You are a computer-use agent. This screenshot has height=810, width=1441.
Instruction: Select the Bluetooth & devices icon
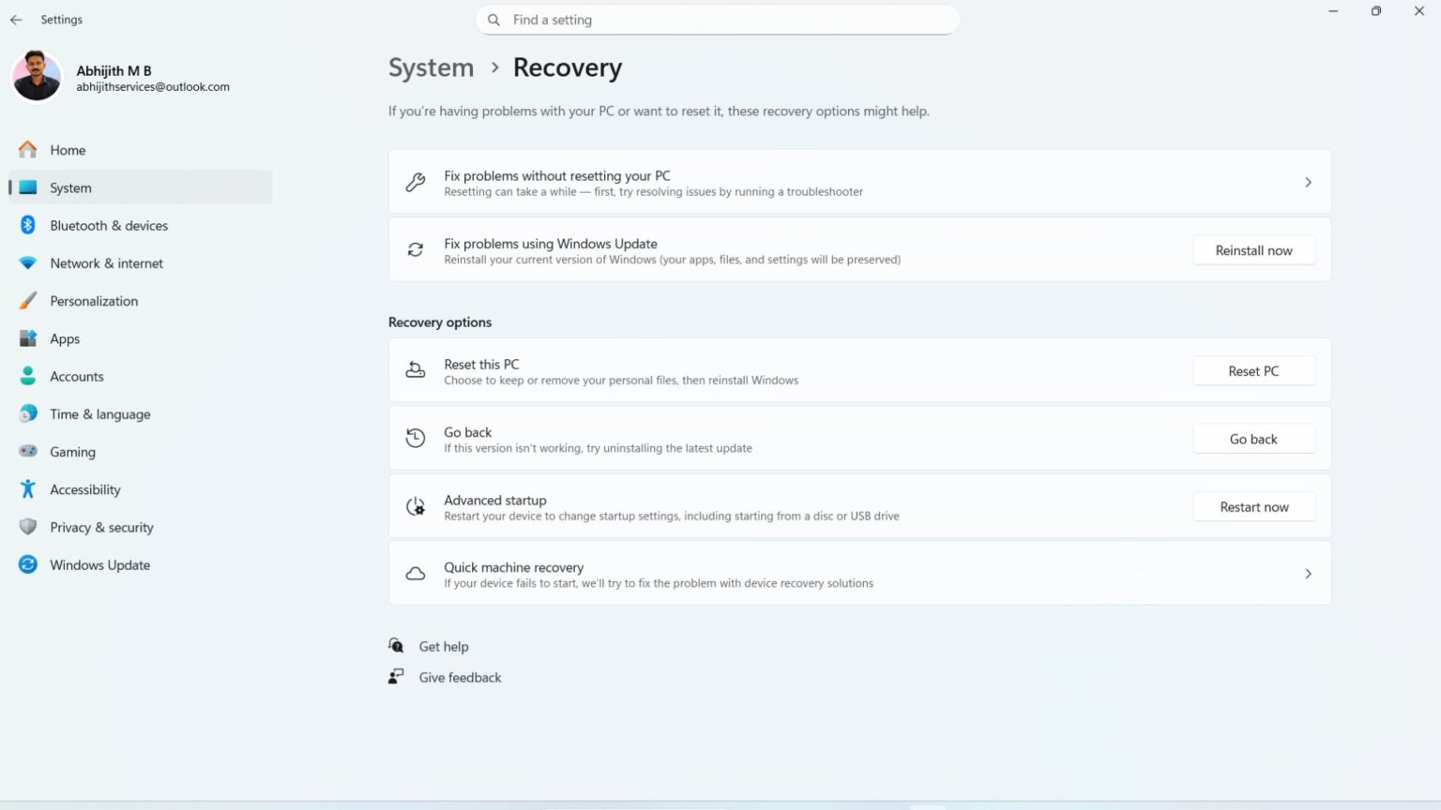27,225
